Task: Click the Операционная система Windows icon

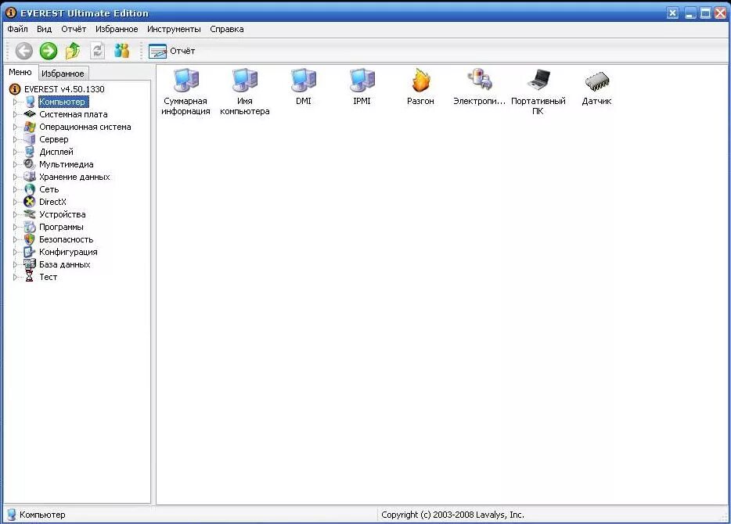Action: [30, 127]
